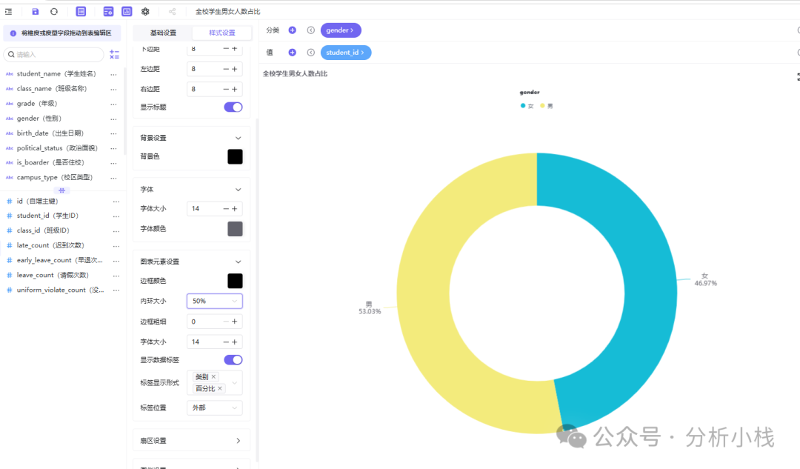Increase 字体 section 字体大小 with plus

click(x=235, y=209)
